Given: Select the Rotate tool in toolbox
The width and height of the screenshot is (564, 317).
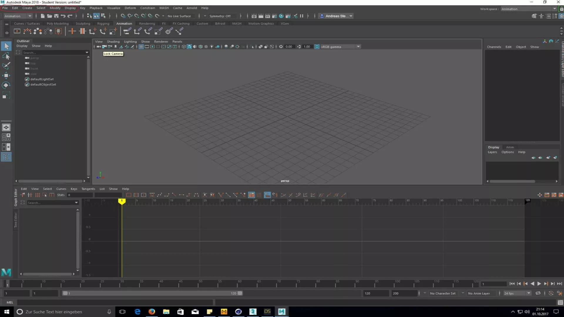Looking at the screenshot, I should (x=6, y=85).
